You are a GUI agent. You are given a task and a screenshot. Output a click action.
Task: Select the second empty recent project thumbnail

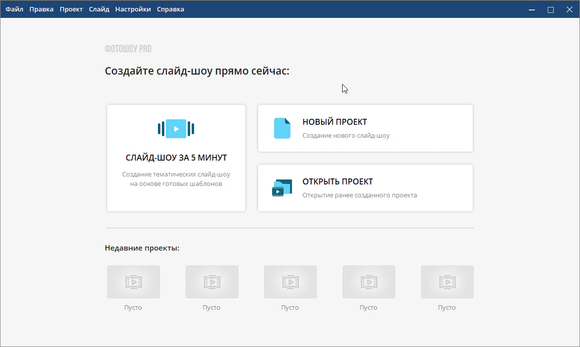(x=212, y=282)
